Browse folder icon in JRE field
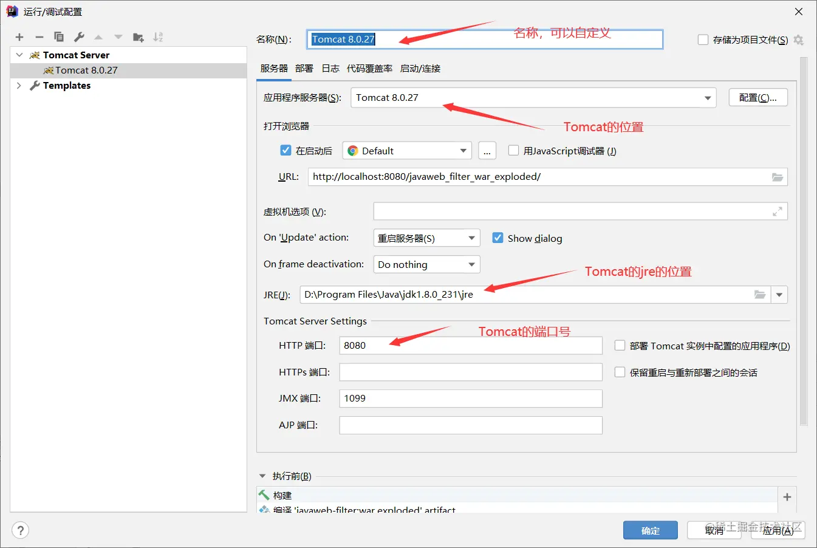Image resolution: width=817 pixels, height=548 pixels. (760, 295)
